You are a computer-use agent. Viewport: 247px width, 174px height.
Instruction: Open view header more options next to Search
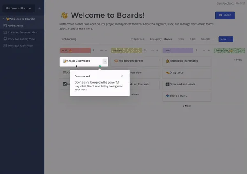coord(214,39)
